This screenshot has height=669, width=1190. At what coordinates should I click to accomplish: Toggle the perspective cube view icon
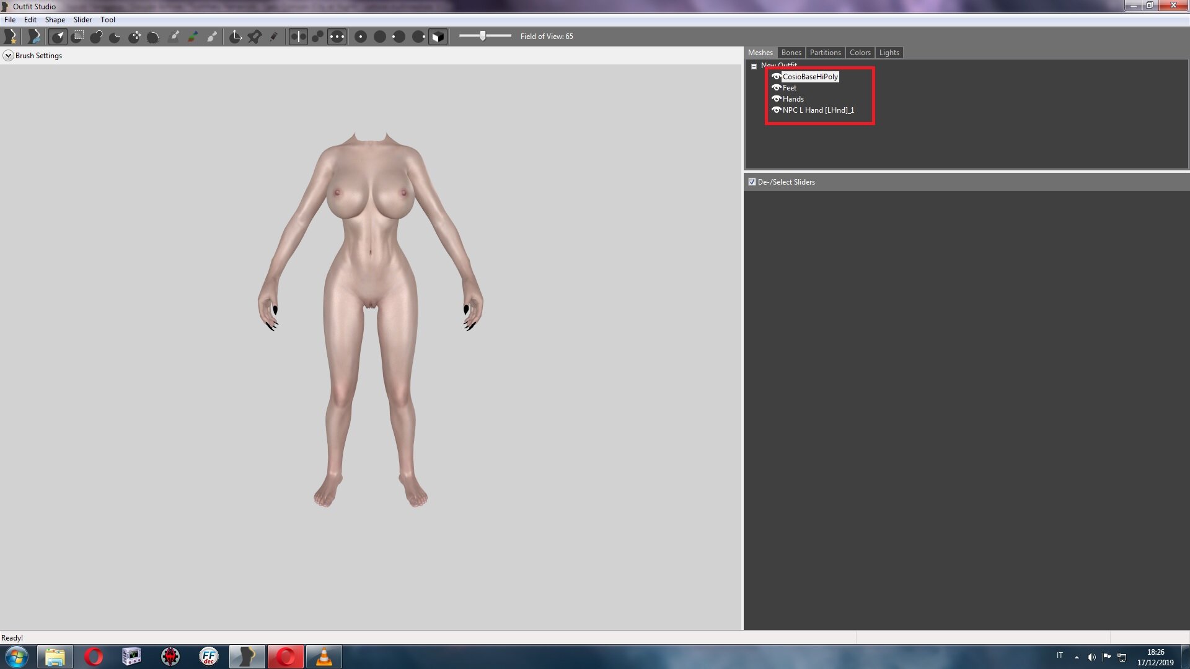point(438,37)
